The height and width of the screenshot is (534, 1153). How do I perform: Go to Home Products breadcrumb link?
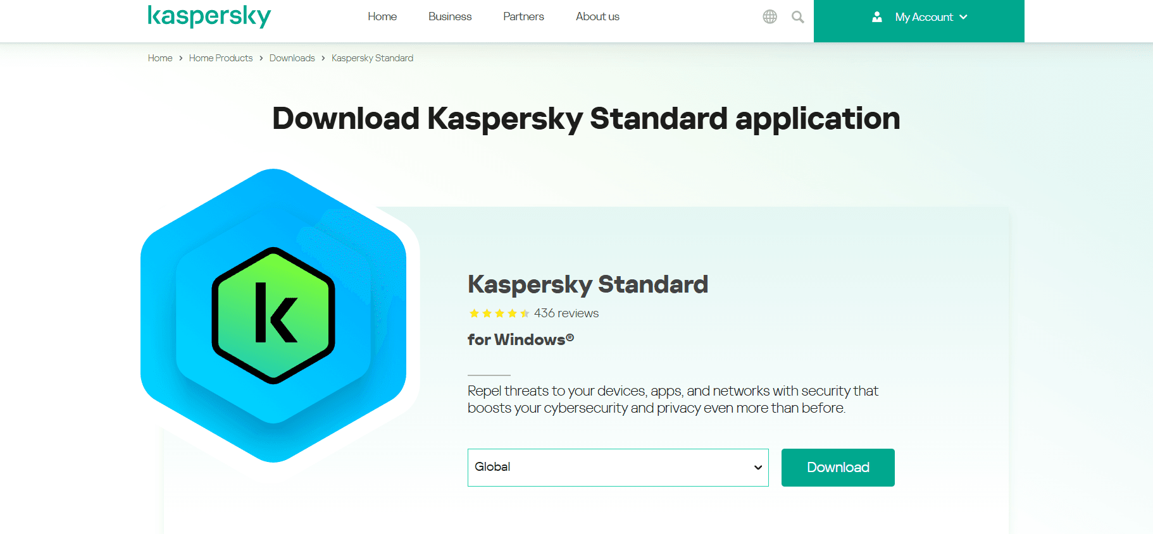[221, 58]
